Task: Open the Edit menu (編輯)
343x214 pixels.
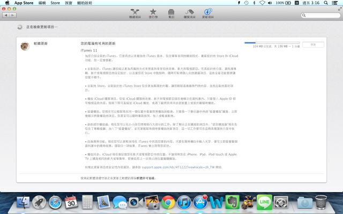Action: tap(42, 3)
